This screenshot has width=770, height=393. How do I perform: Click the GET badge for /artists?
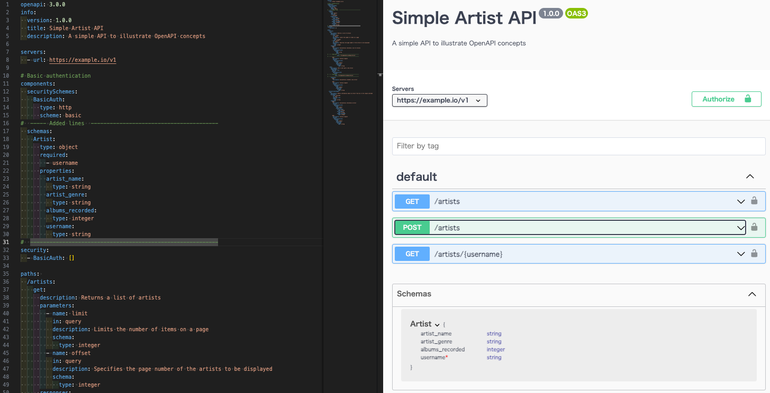tap(412, 201)
